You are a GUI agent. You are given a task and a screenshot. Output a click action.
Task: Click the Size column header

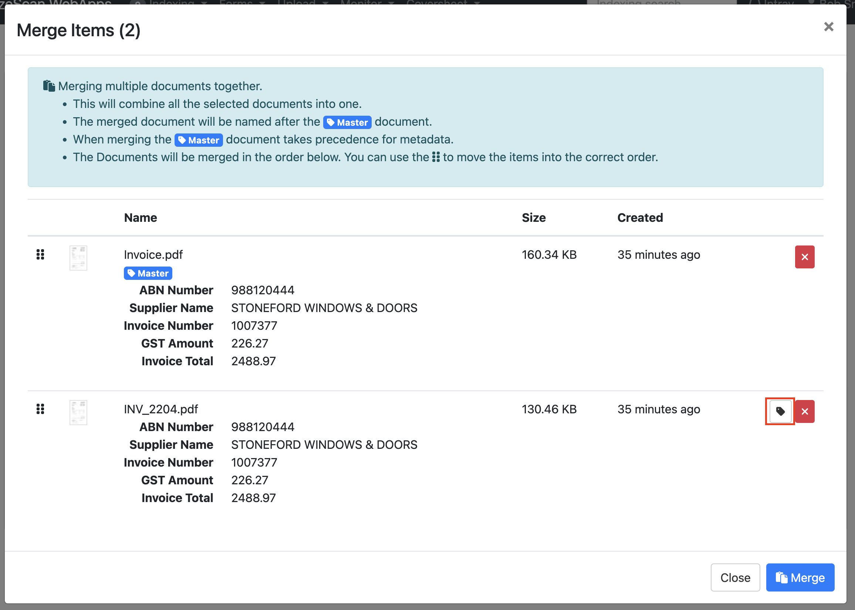[x=533, y=218]
